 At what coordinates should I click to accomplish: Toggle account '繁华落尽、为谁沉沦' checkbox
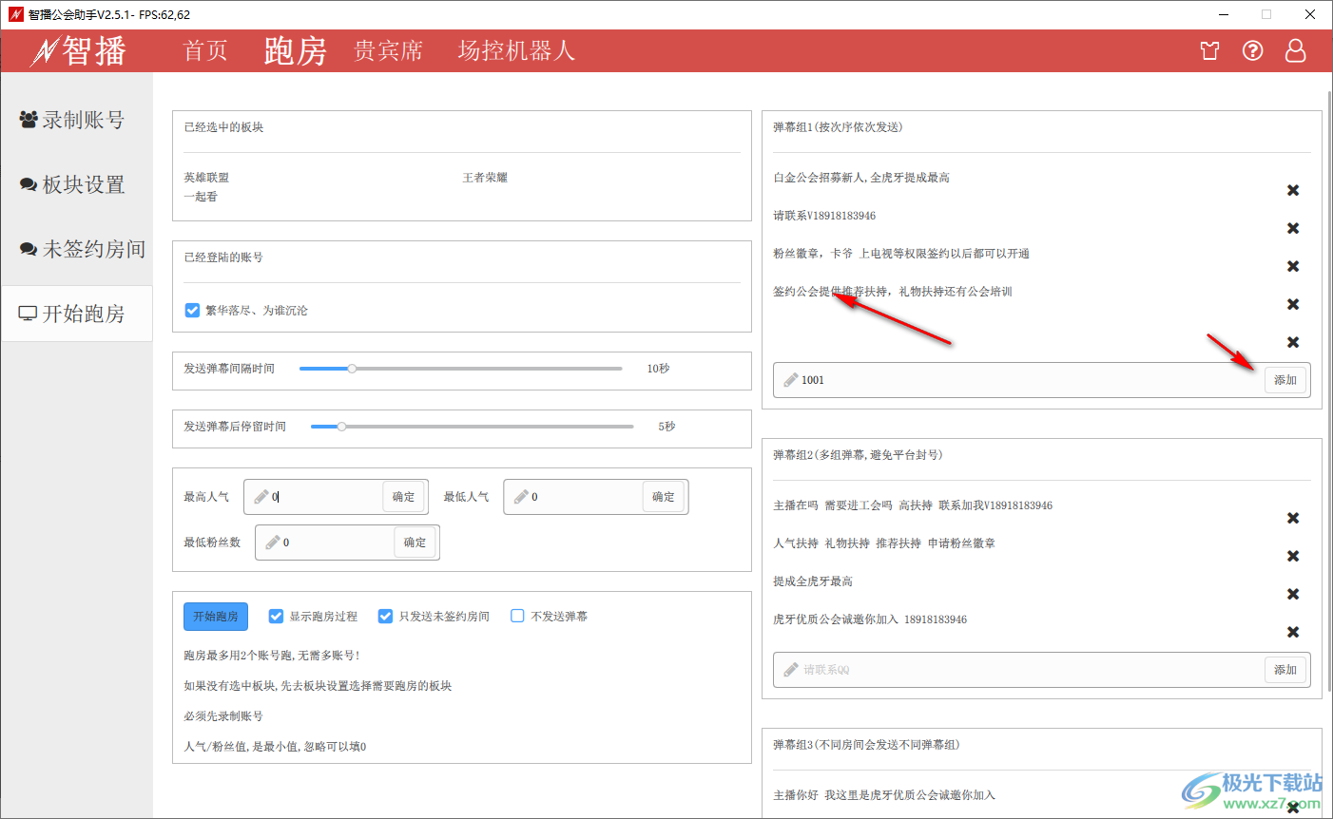(x=192, y=310)
